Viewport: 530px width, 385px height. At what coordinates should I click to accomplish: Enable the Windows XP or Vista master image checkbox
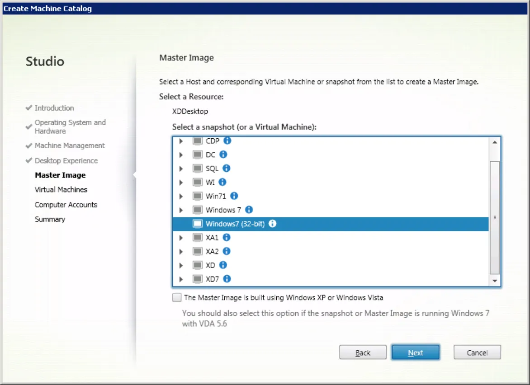pyautogui.click(x=177, y=297)
